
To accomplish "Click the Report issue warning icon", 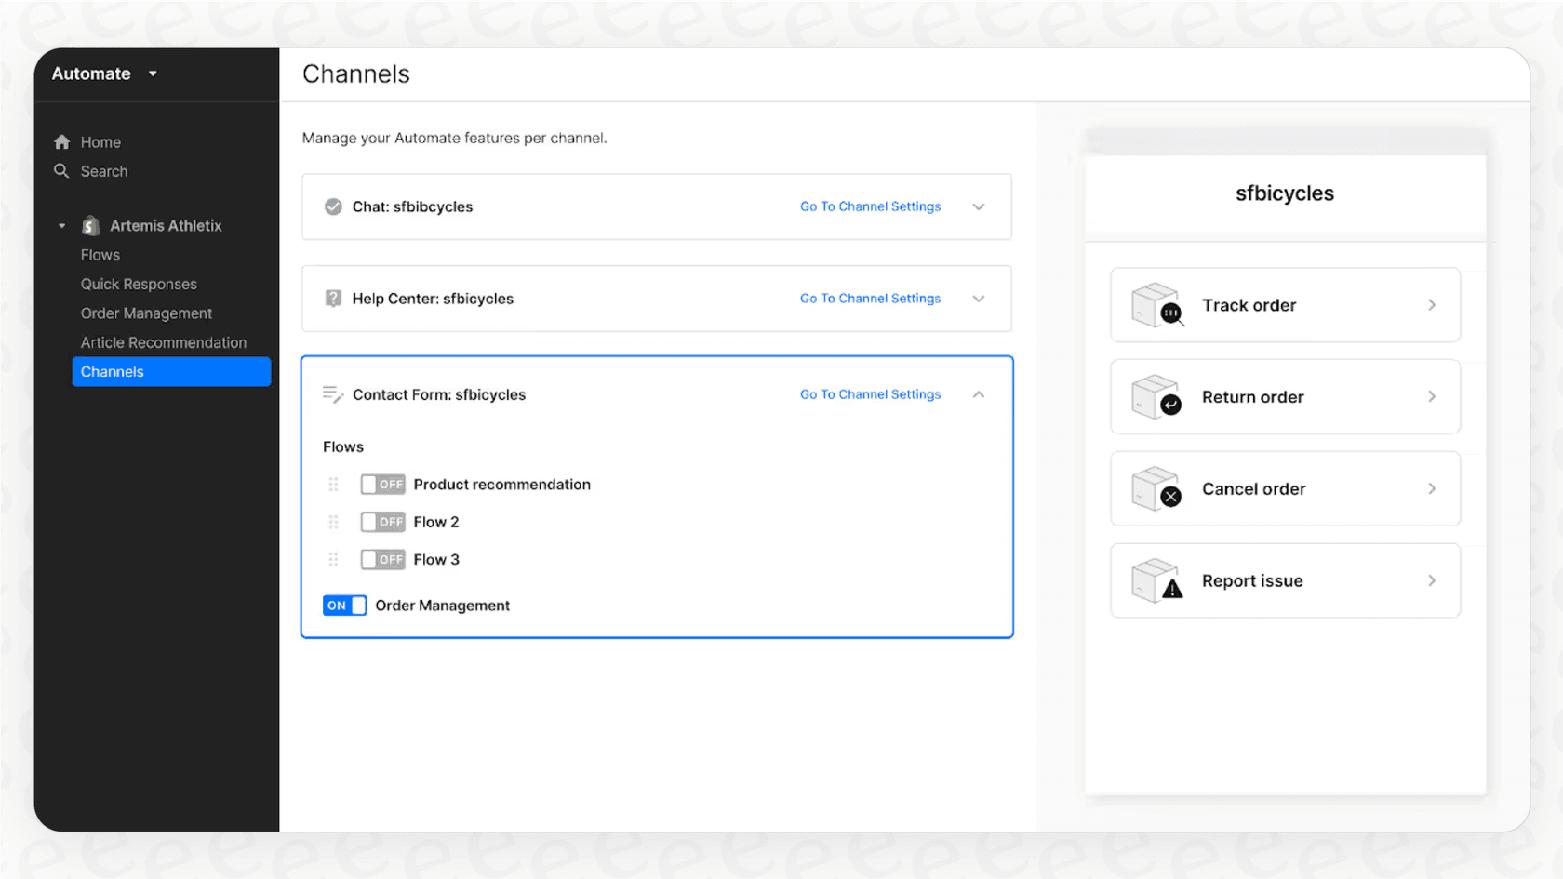I will 1156,581.
